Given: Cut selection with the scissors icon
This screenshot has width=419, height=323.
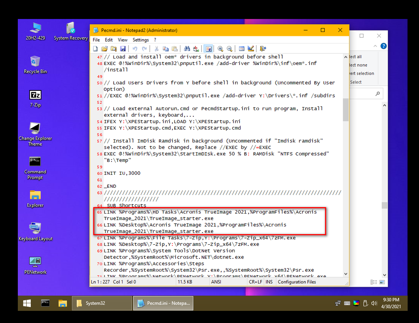Looking at the screenshot, I should [157, 48].
